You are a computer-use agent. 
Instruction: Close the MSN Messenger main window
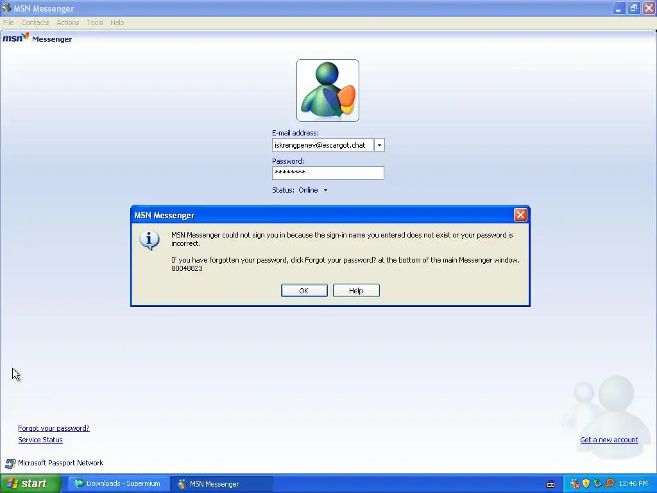tap(649, 8)
